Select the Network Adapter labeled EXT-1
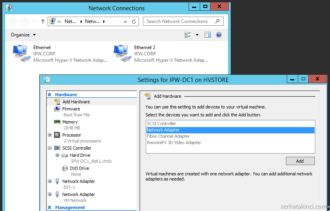 point(79,181)
